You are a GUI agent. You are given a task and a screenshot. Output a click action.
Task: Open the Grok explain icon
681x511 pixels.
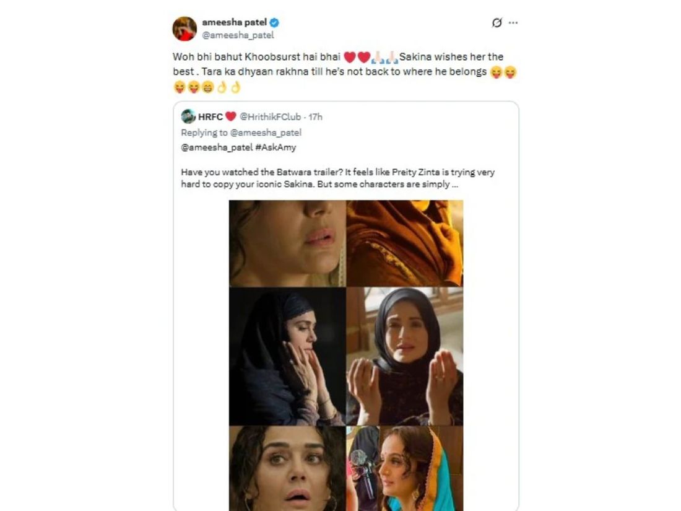[497, 22]
